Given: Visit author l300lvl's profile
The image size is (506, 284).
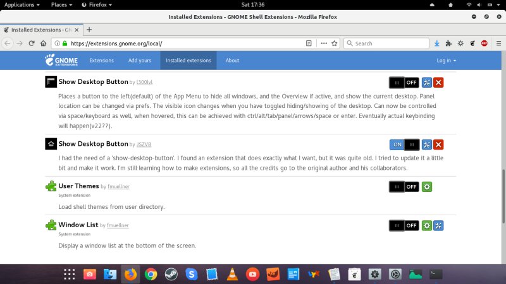Looking at the screenshot, I should pos(144,82).
